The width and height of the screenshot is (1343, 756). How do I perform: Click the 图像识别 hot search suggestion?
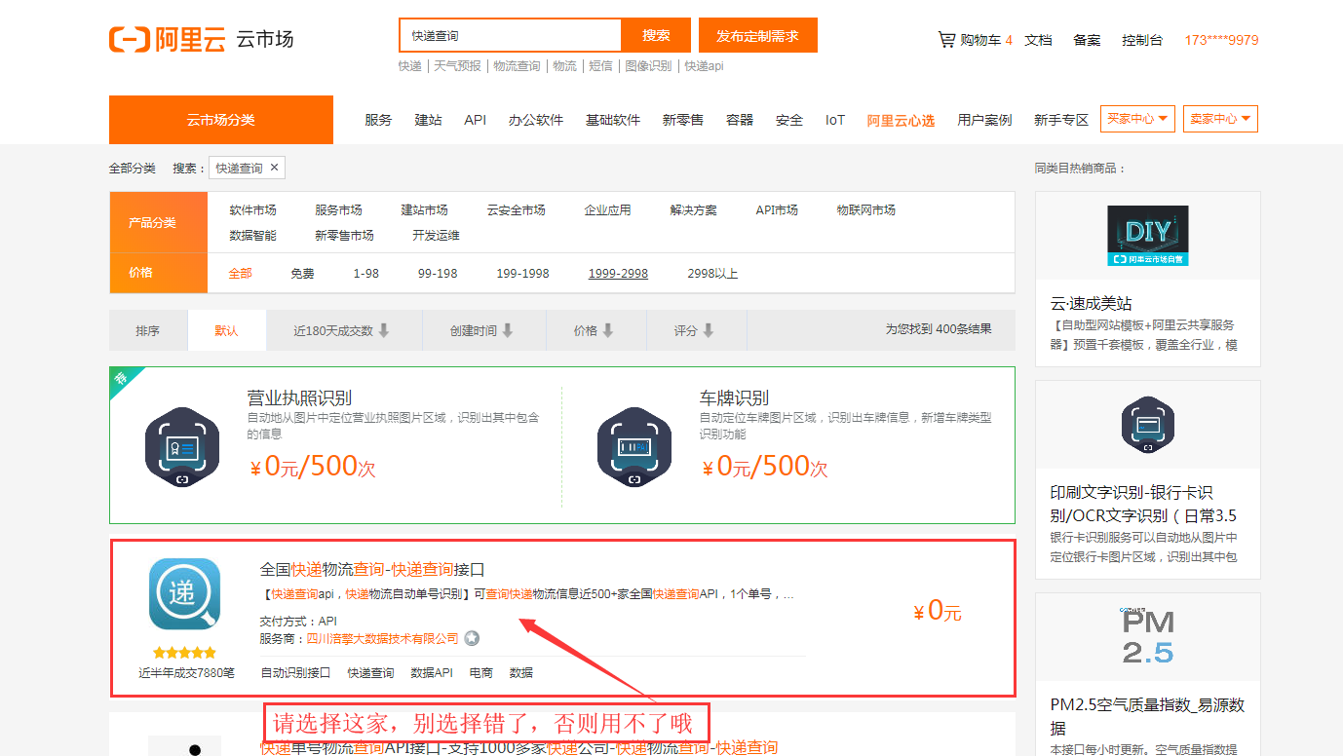[648, 66]
